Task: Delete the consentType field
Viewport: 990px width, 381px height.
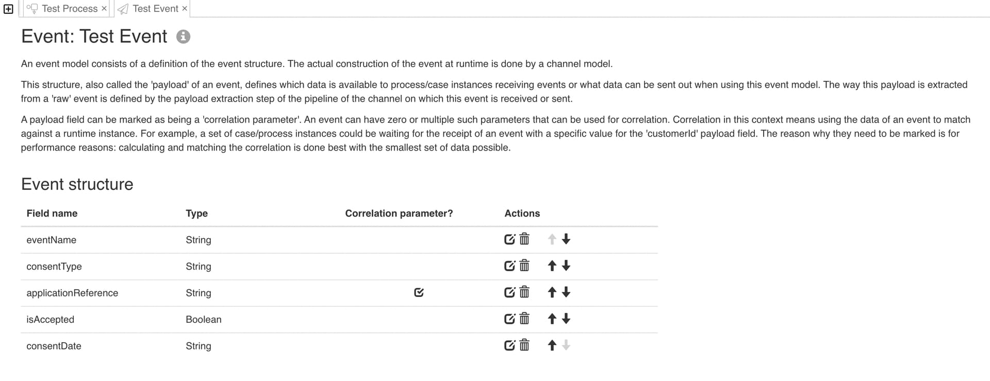Action: 524,266
